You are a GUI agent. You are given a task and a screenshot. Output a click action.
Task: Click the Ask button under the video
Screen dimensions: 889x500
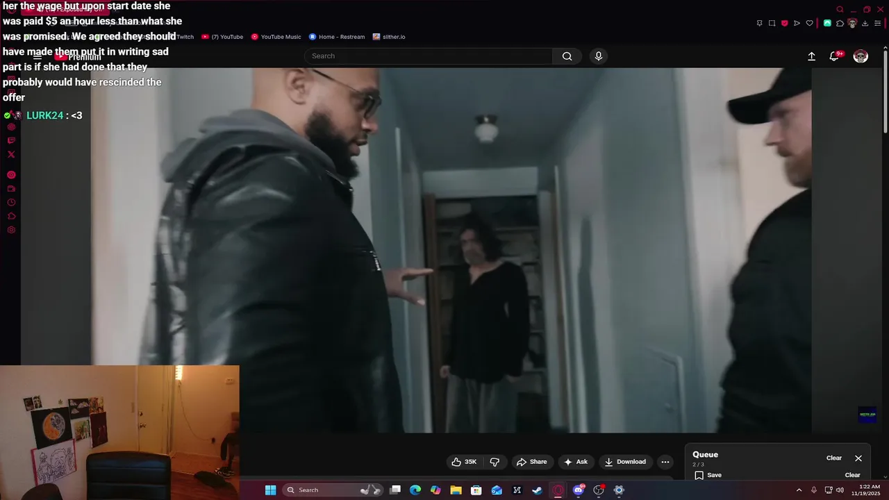pos(576,462)
